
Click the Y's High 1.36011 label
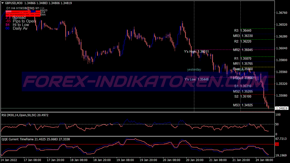click(x=196, y=52)
